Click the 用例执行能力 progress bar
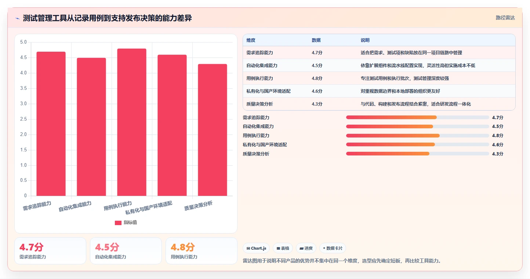Viewport: 530px width, 279px height. click(417, 136)
